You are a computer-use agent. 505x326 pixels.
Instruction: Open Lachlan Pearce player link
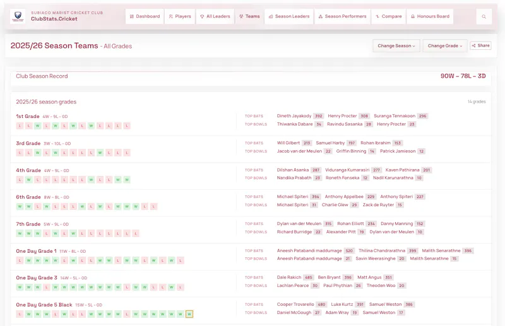pyautogui.click(x=293, y=286)
